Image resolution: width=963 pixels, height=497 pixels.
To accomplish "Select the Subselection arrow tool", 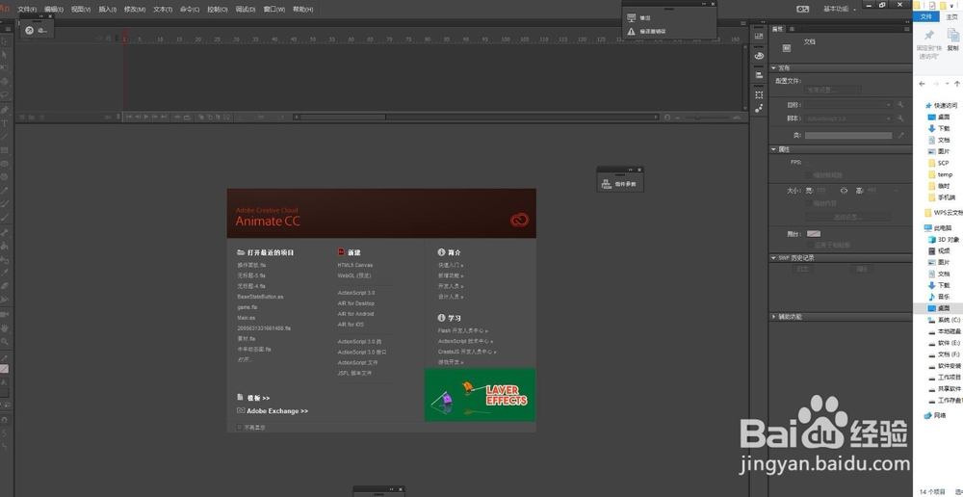I will pyautogui.click(x=4, y=55).
